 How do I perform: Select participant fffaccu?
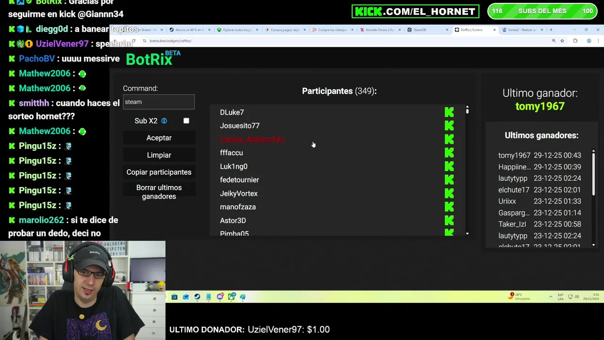(231, 153)
